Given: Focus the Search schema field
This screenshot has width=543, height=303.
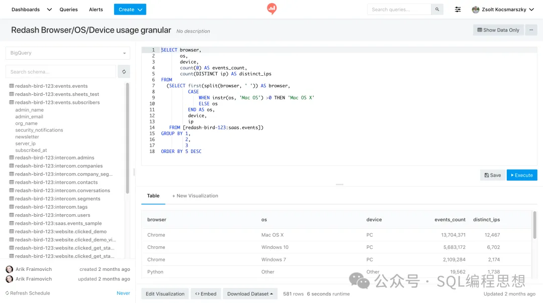Looking at the screenshot, I should point(61,72).
